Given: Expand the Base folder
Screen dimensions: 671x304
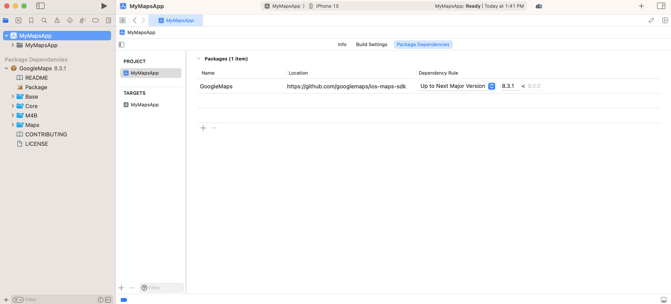Looking at the screenshot, I should pyautogui.click(x=13, y=97).
